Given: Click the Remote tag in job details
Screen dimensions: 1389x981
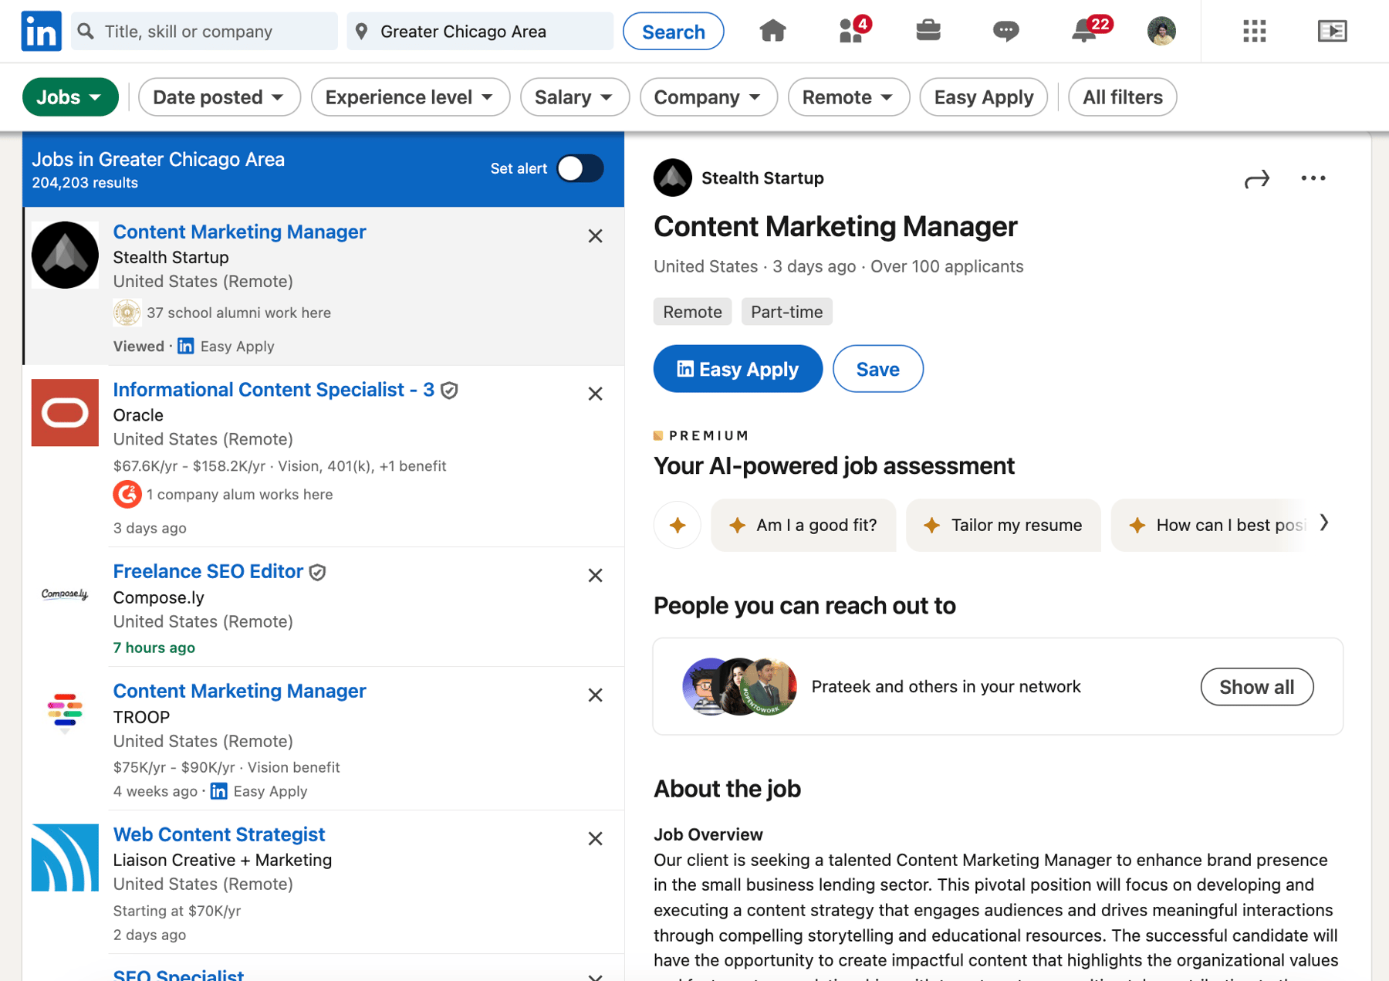Looking at the screenshot, I should click(x=693, y=312).
